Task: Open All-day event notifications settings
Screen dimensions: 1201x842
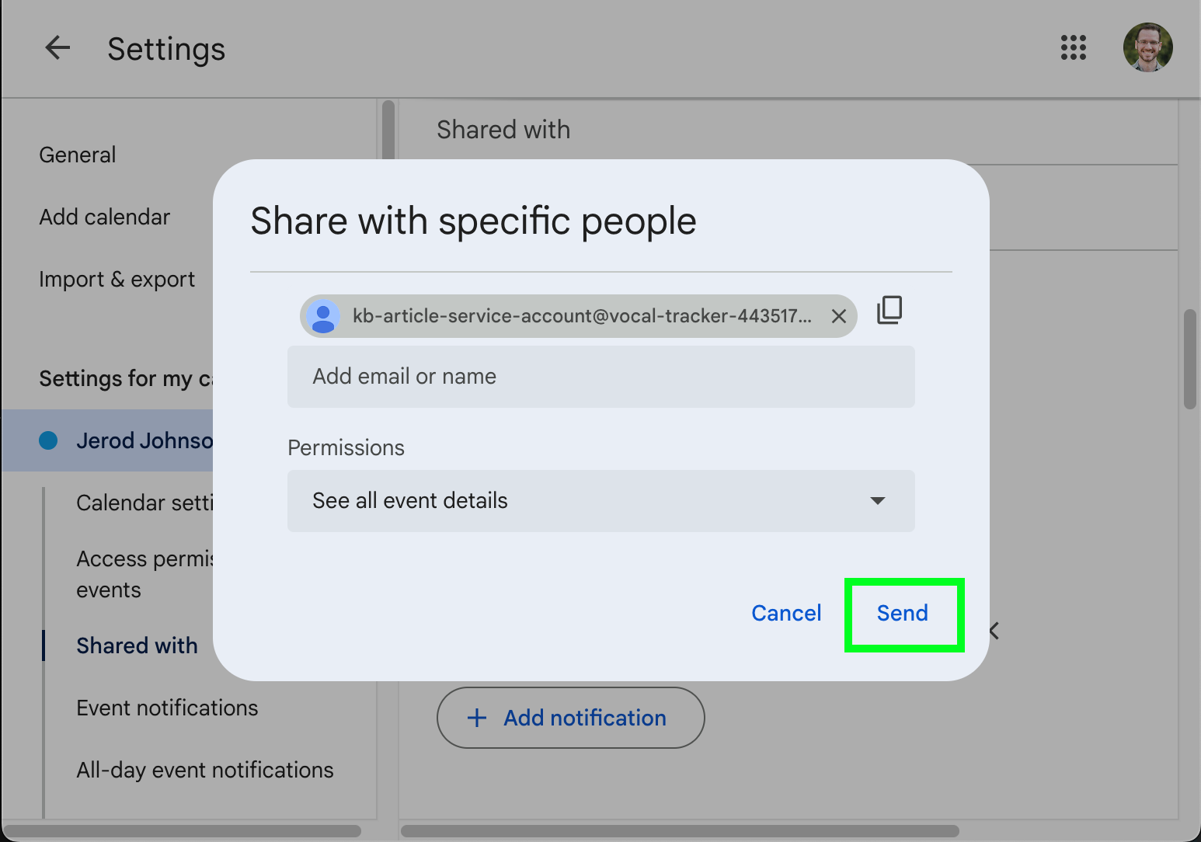Action: tap(204, 770)
